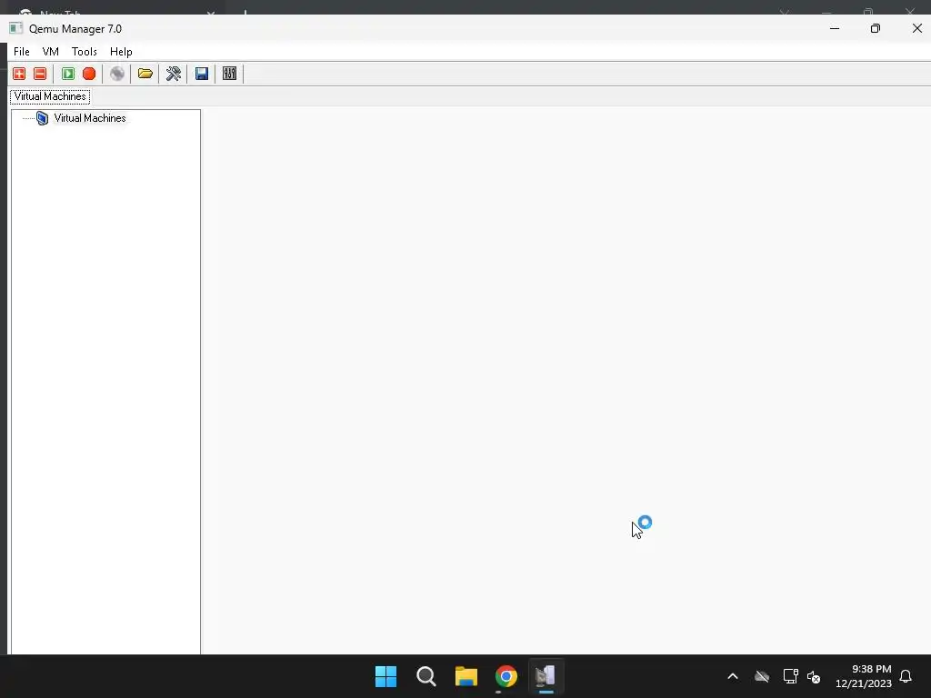Open the notifications bell icon
This screenshot has width=931, height=698.
tap(906, 676)
